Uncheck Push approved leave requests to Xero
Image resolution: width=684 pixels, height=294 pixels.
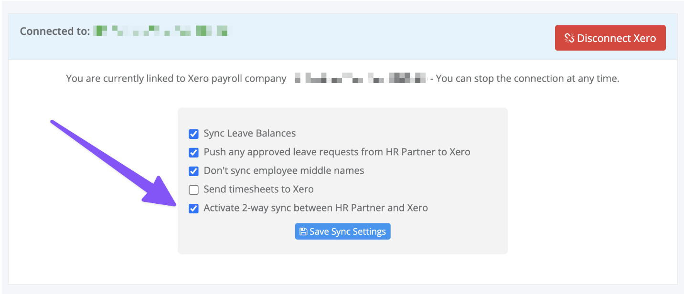[193, 153]
